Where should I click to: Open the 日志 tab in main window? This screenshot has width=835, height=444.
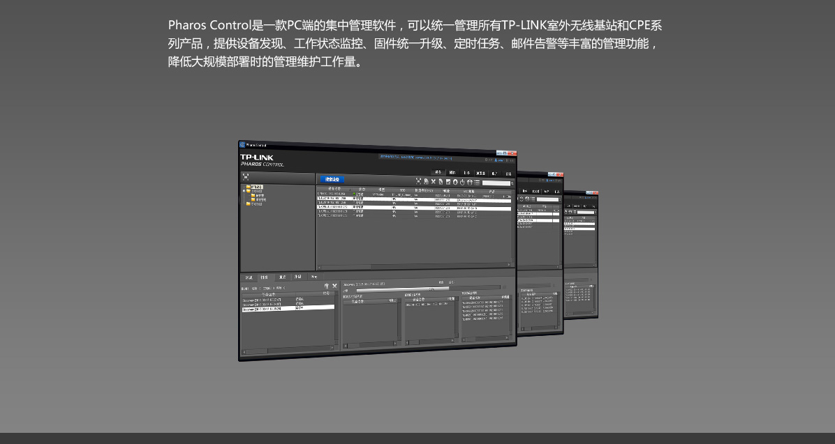tap(508, 174)
